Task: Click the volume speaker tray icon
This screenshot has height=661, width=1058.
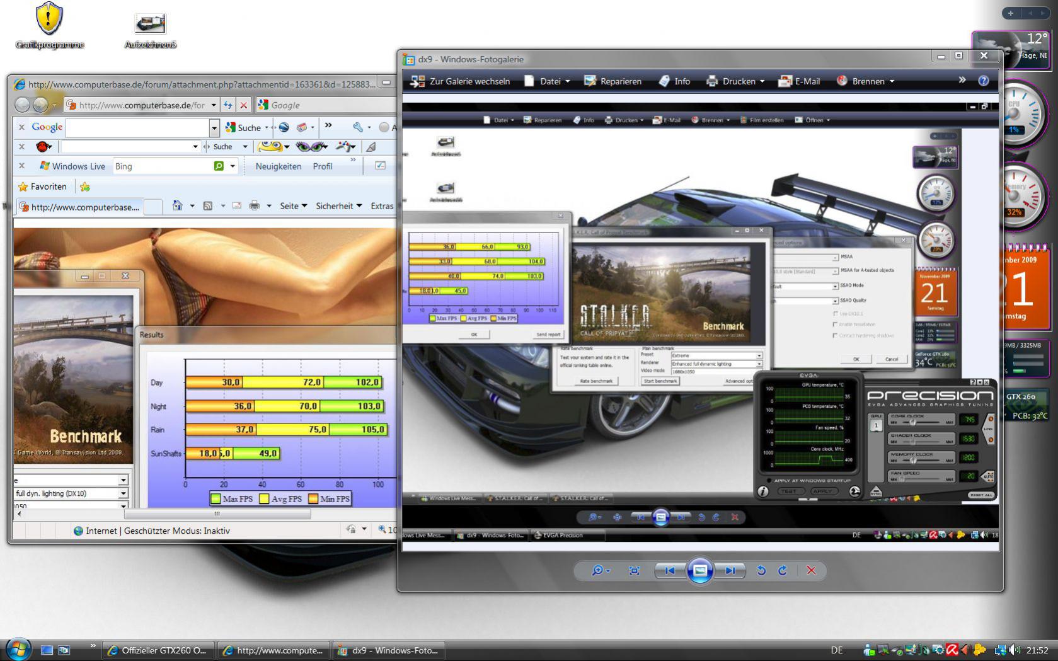Action: 1014,650
